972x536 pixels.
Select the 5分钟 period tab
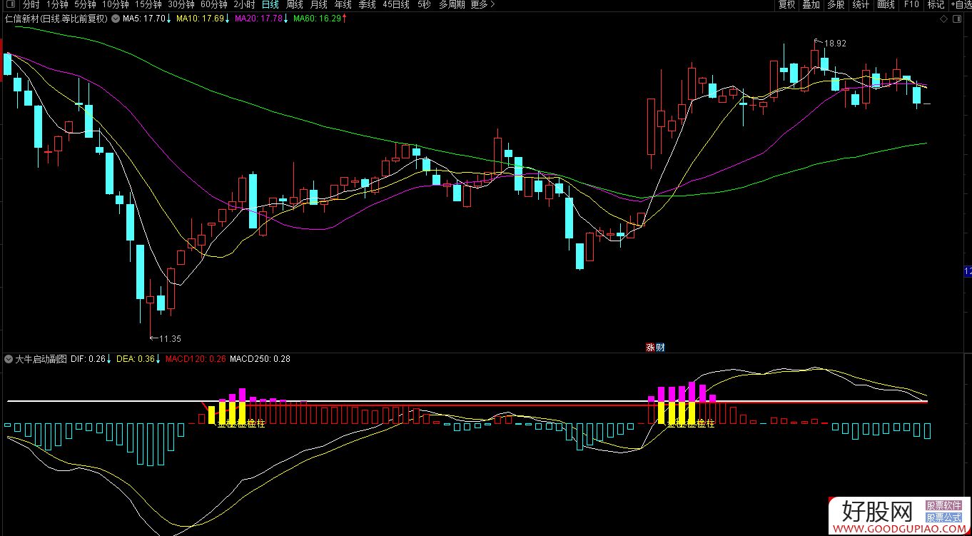tap(86, 5)
